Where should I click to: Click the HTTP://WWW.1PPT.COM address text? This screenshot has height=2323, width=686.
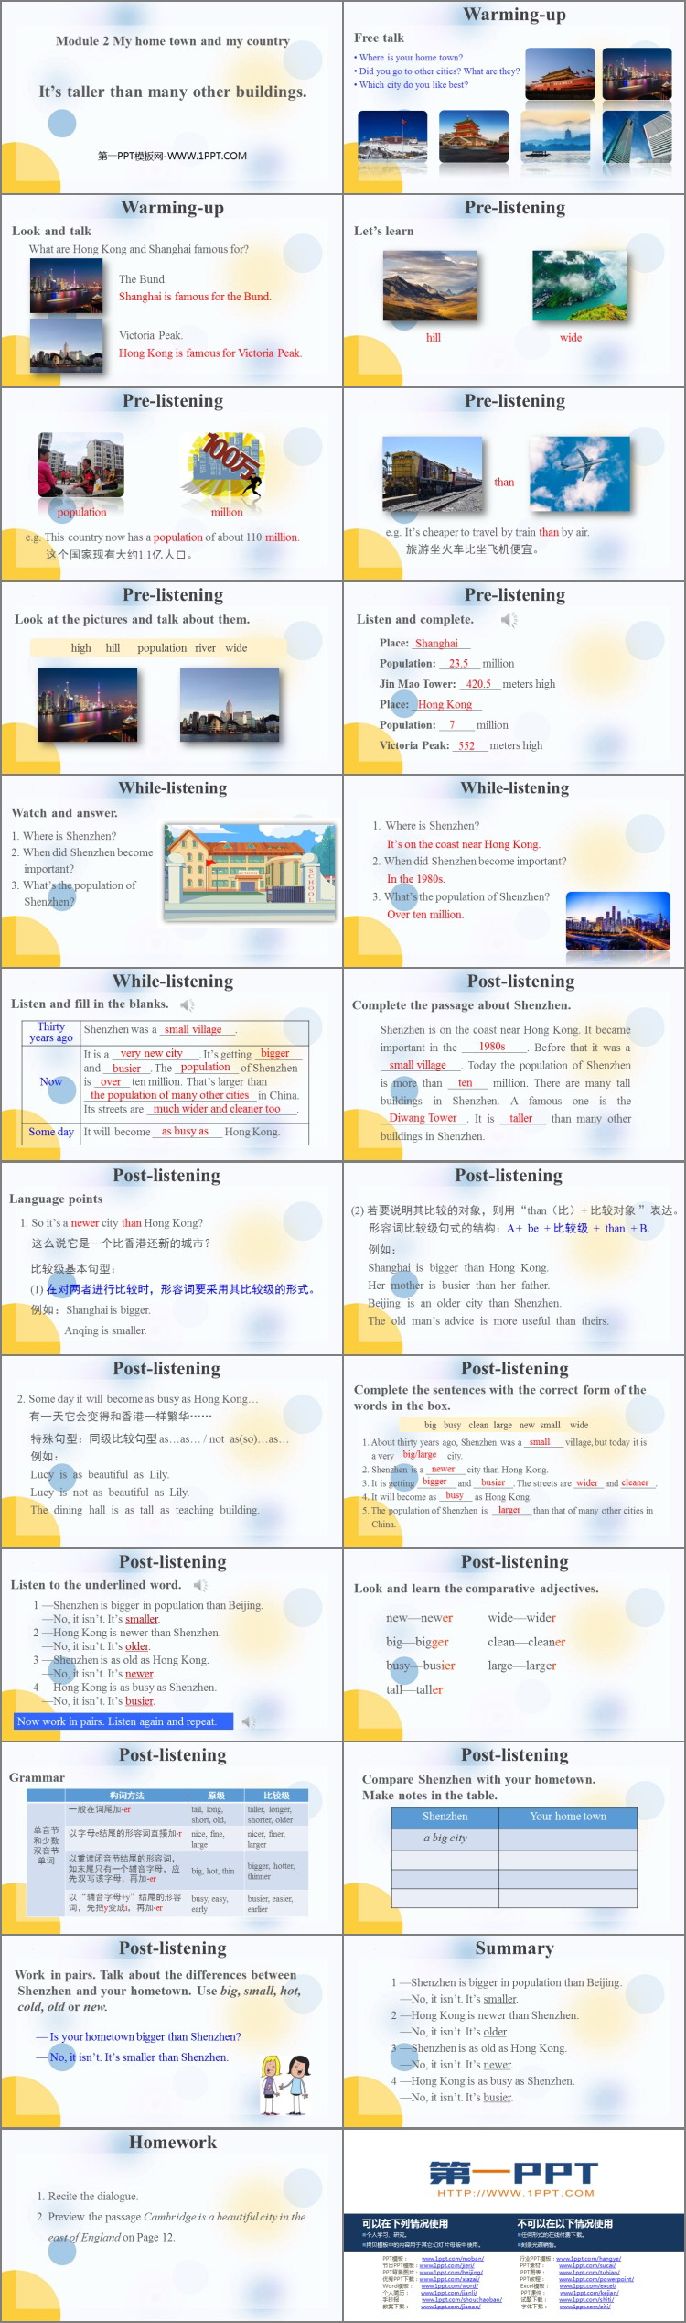pos(515,2193)
